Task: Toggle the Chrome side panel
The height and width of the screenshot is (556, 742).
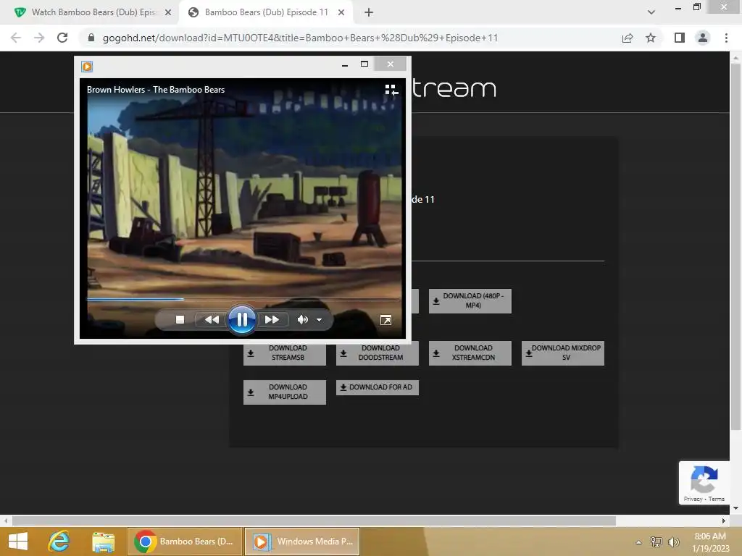Action: coord(680,38)
